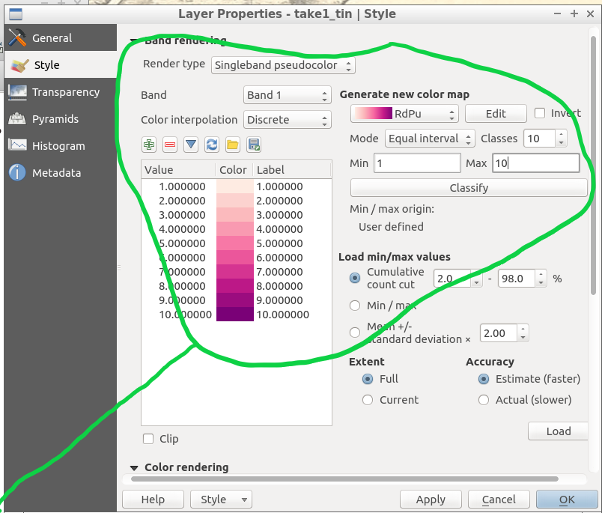This screenshot has height=513, width=602.
Task: Click the add color map entry icon
Action: coord(149,145)
